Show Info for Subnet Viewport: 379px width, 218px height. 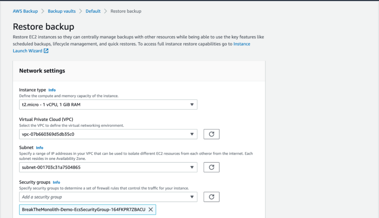click(x=39, y=148)
